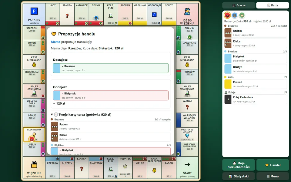Click the train icon on Kolej Zachodnia board tile

pyautogui.click(x=34, y=93)
